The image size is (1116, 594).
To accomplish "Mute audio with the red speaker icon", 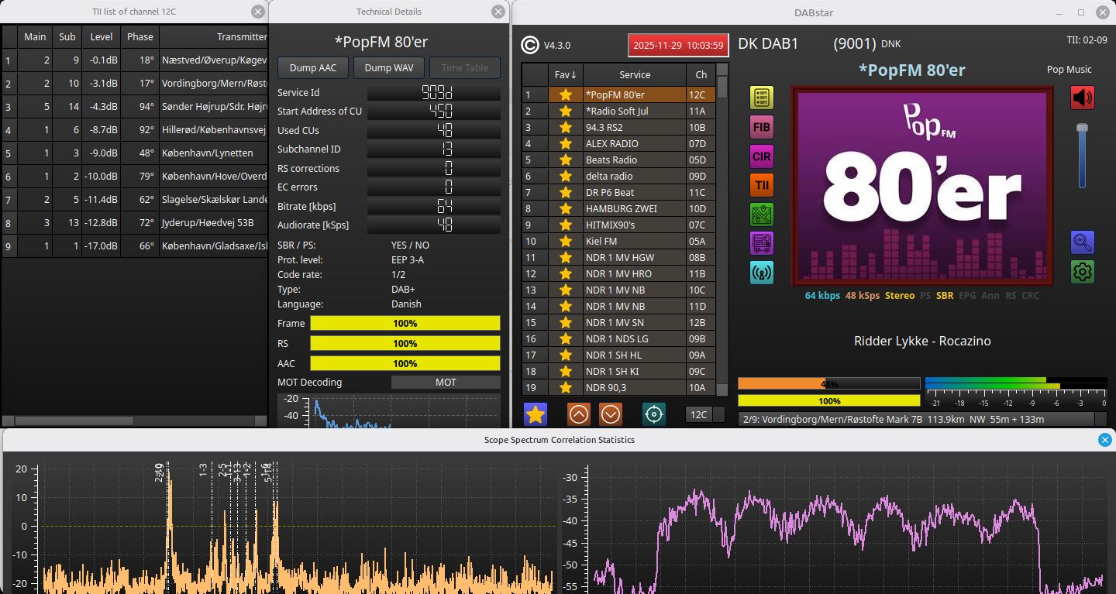I will [x=1082, y=98].
